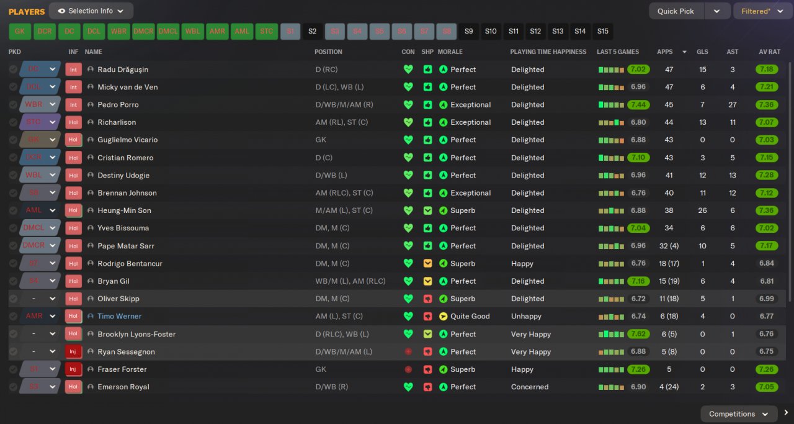Click Pedro Porro's last 5 games form bars
Viewport: 794px width, 424px height.
tap(611, 105)
